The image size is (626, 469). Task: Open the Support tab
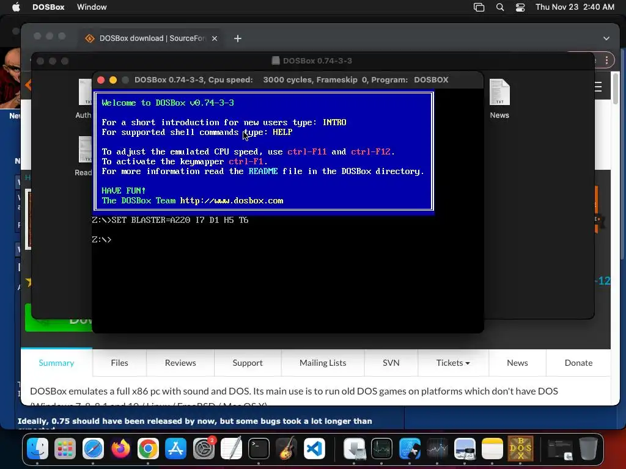coord(248,363)
